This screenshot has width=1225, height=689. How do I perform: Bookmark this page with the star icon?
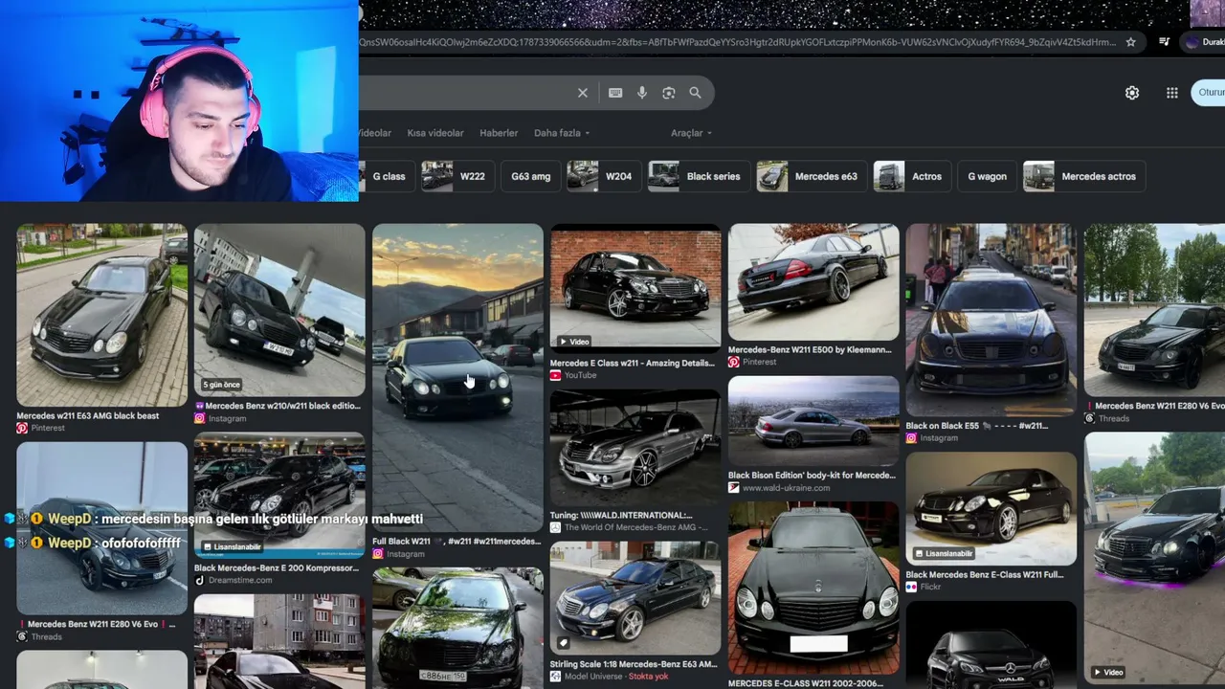pos(1130,42)
